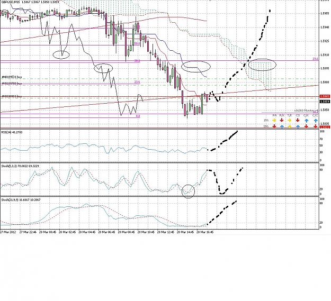The image size is (331, 301).
Task: Click the 5M row C/K red down arrow
Action: (307, 126)
